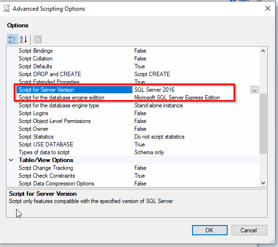
Task: Select the Script Statistics row
Action: click(138, 137)
